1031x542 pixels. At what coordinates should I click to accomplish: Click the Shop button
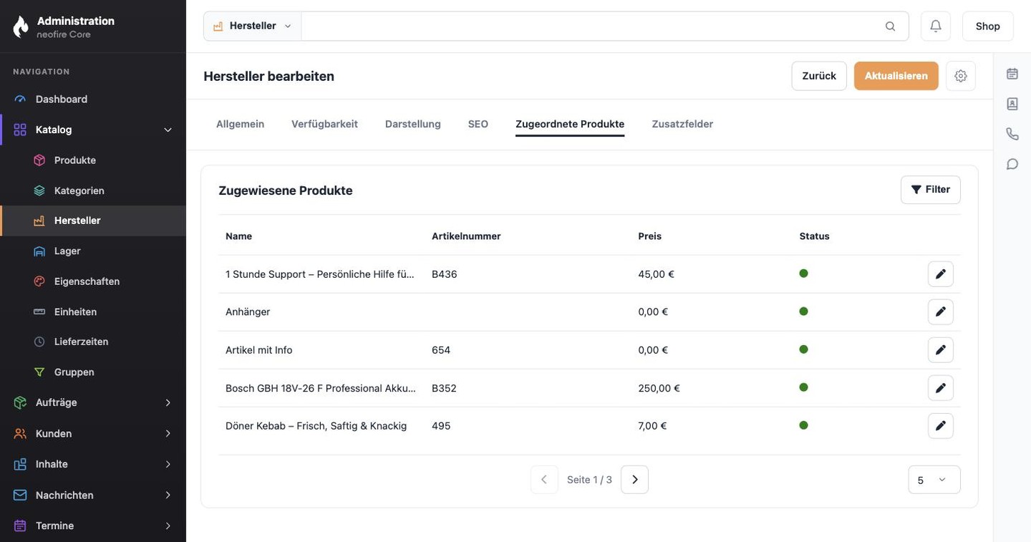click(987, 26)
